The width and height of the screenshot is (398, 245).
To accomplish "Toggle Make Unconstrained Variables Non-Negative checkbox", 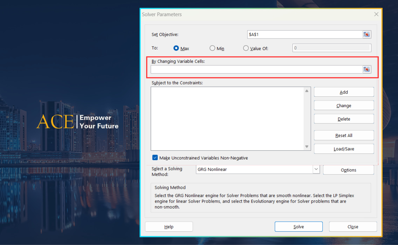I will coord(155,158).
